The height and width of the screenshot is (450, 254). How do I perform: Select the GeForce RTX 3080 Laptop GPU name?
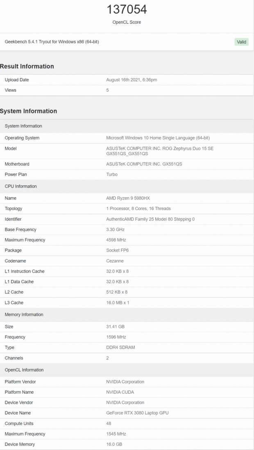tap(138, 413)
